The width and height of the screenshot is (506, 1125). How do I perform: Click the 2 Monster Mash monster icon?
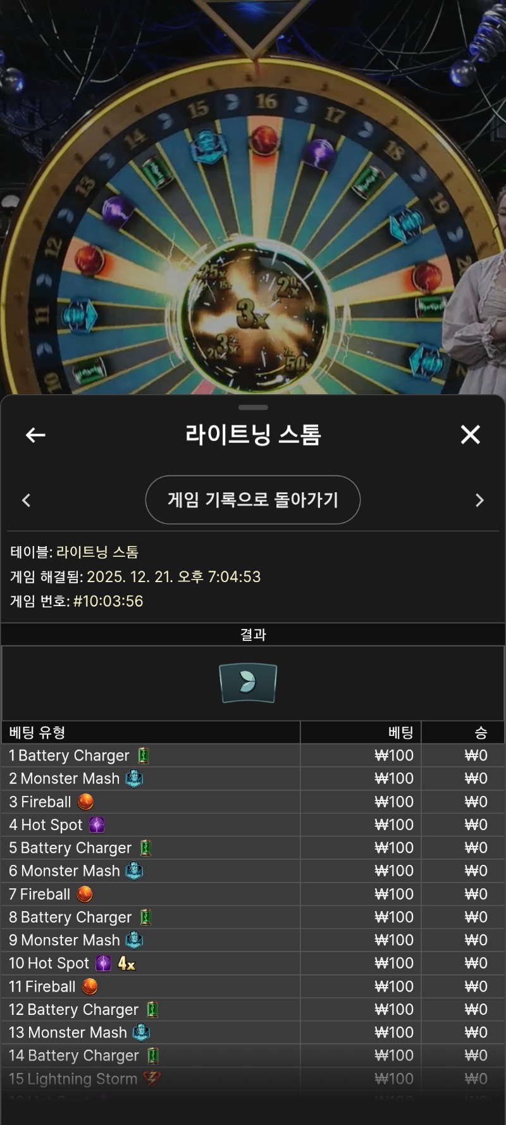coord(134,778)
